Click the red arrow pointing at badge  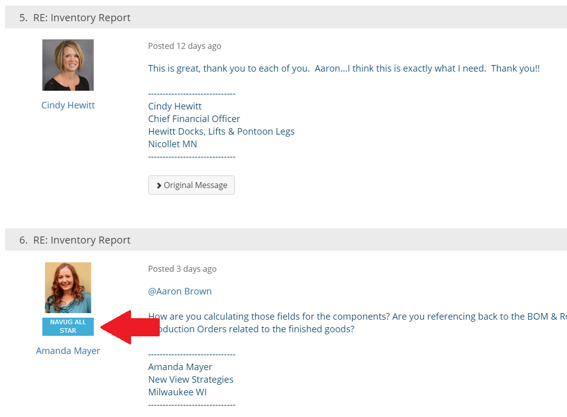[x=118, y=327]
